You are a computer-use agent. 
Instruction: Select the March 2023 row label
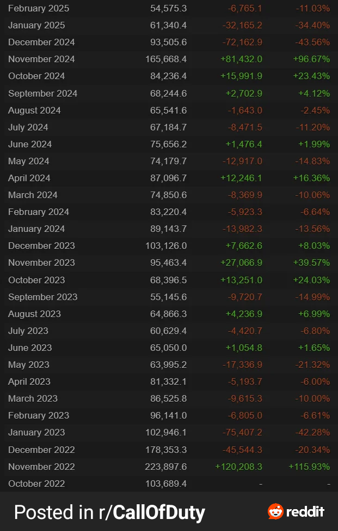click(x=33, y=398)
